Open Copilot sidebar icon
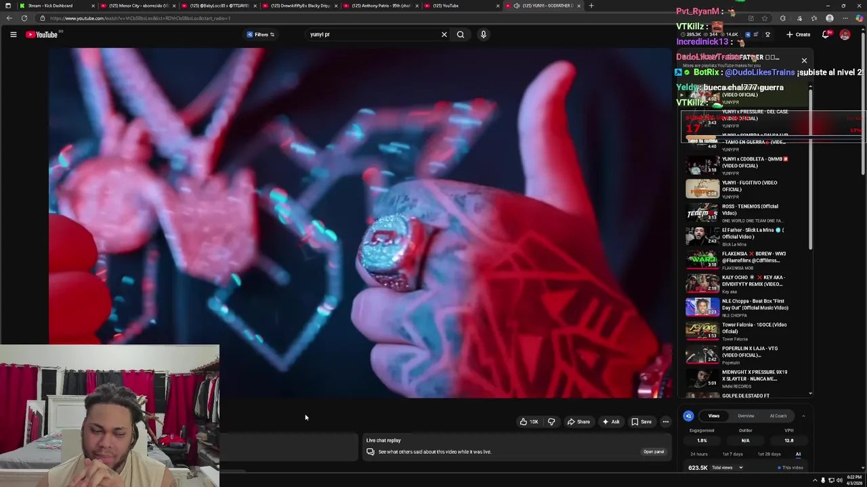 coord(860,18)
